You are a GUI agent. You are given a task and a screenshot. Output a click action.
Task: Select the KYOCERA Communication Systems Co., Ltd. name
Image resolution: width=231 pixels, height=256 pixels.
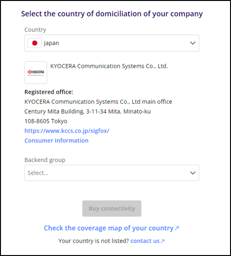(x=109, y=66)
